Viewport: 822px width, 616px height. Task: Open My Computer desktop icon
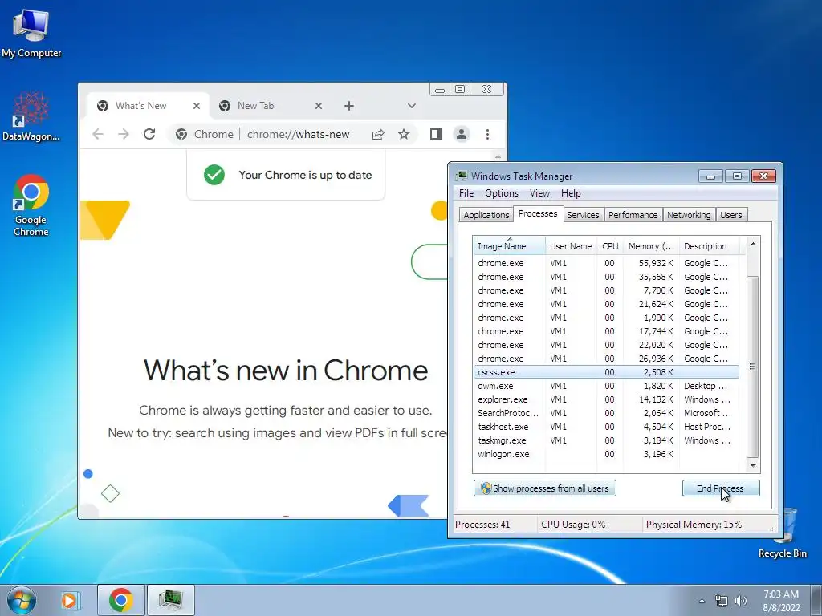pos(31,33)
